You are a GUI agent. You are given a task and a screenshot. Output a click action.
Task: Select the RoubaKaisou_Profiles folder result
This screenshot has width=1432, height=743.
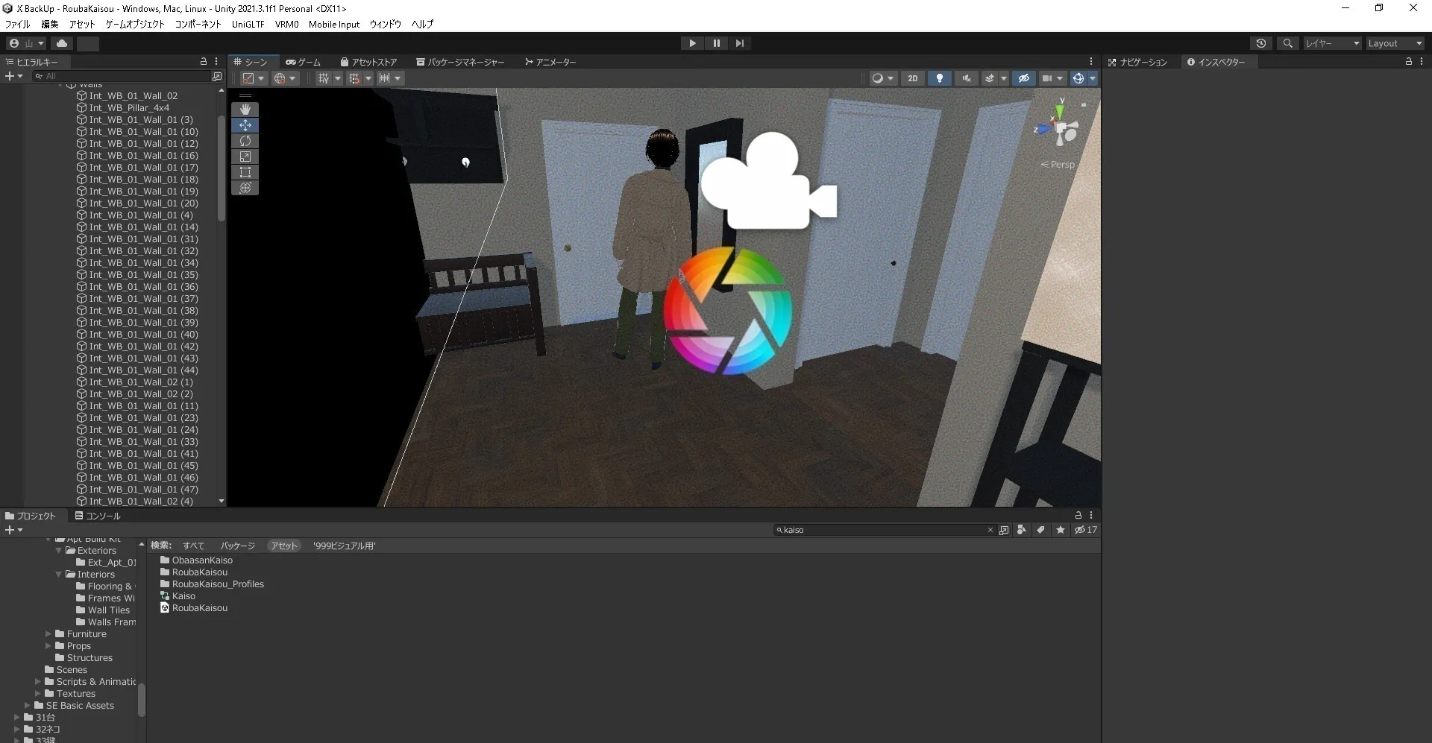click(218, 584)
